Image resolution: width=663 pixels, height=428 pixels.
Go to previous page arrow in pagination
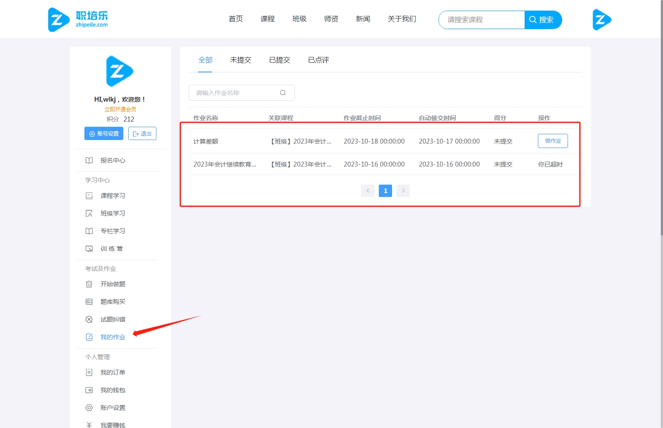pos(368,191)
